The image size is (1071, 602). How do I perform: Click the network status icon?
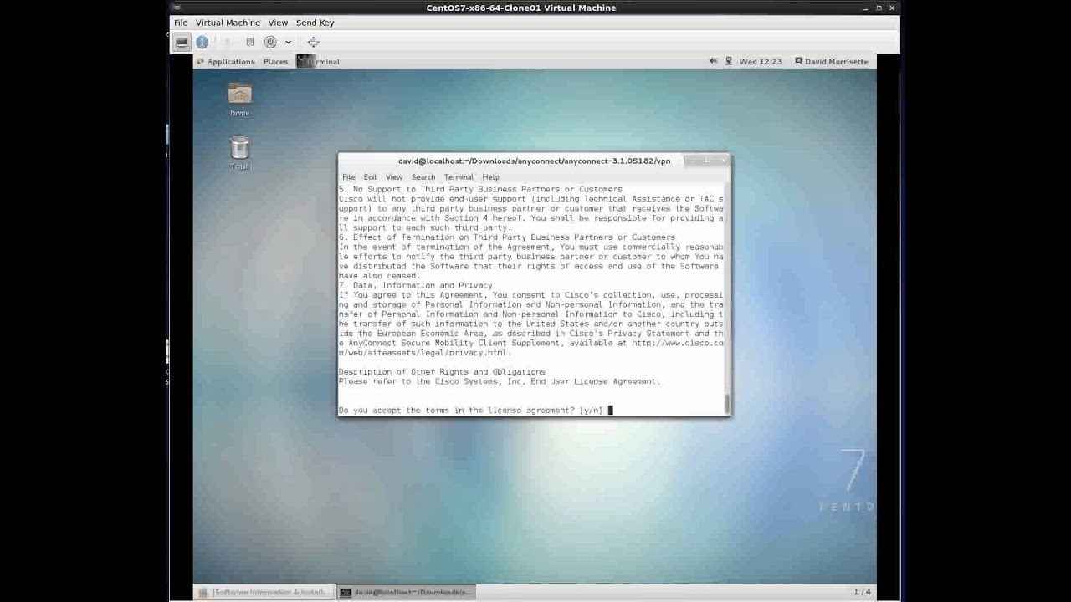click(728, 61)
